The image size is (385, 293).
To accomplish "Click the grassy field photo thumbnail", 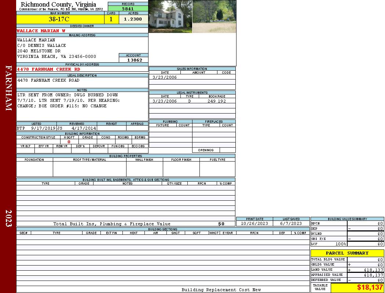I will coord(214,16).
